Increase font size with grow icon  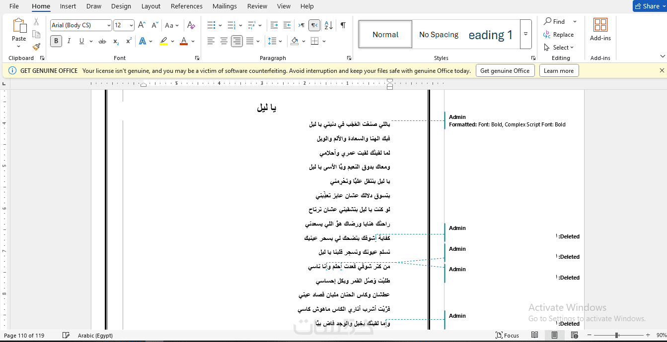click(142, 25)
